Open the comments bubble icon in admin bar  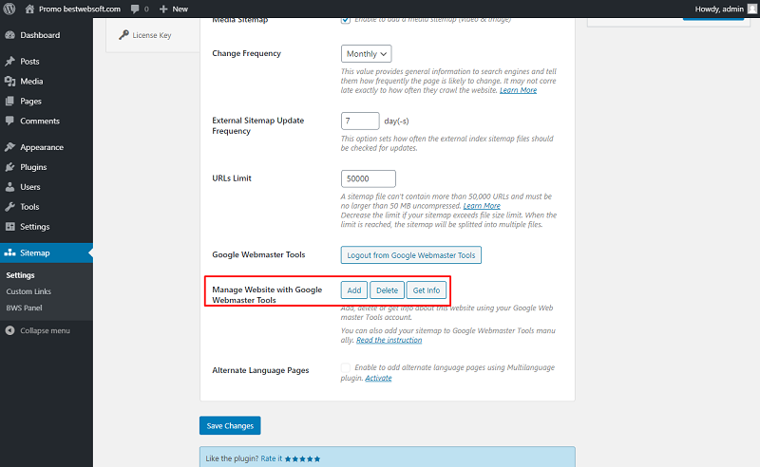click(x=135, y=9)
